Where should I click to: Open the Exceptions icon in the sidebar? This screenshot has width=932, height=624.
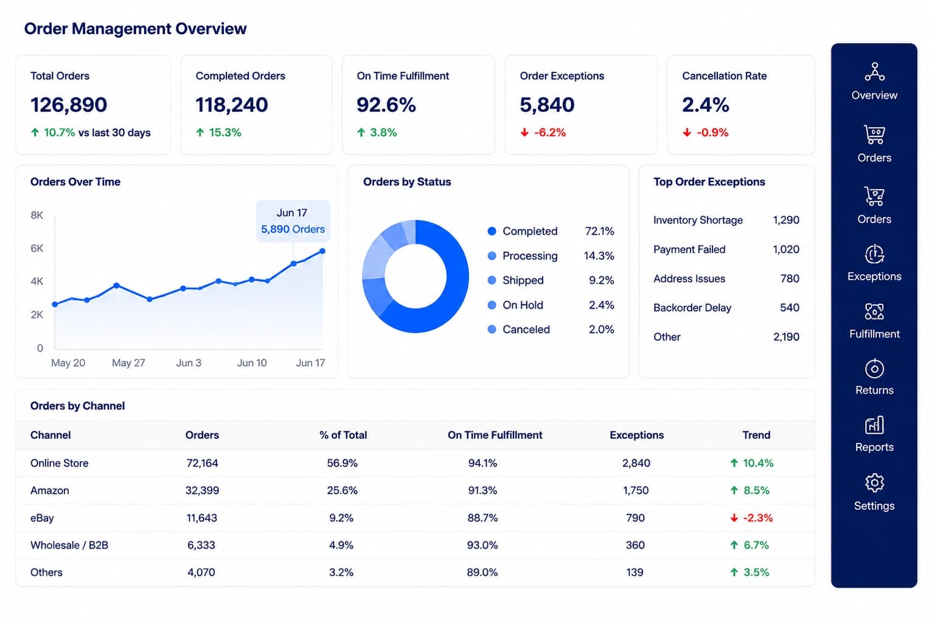click(x=874, y=253)
